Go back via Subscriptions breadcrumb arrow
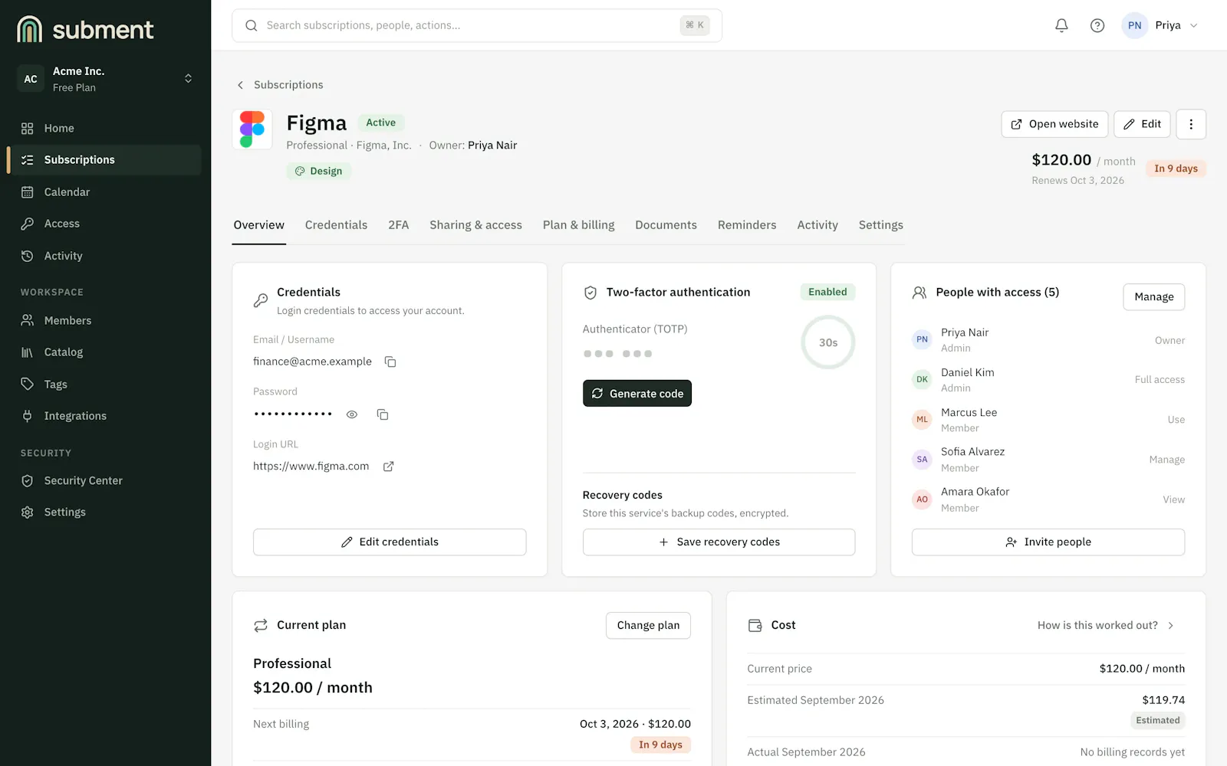The image size is (1227, 766). click(240, 85)
